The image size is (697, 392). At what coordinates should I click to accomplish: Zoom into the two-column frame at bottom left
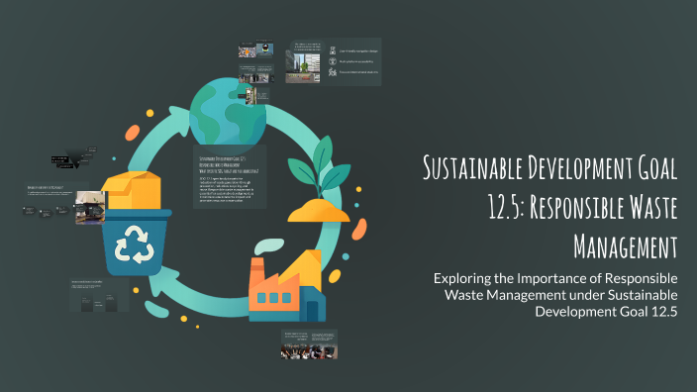(x=99, y=295)
